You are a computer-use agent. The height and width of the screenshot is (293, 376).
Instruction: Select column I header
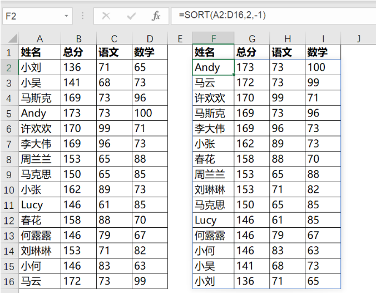[323, 38]
